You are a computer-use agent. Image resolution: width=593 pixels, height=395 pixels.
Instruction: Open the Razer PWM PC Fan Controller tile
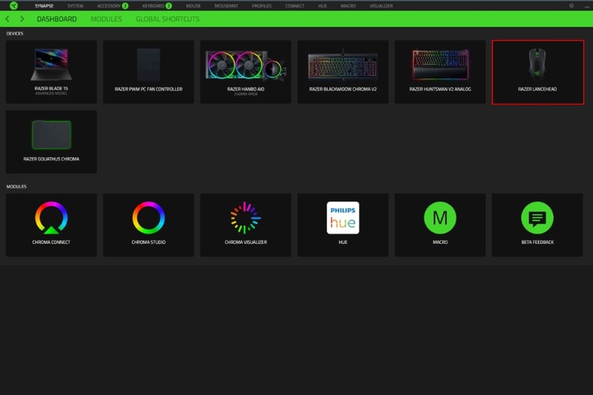(x=149, y=72)
